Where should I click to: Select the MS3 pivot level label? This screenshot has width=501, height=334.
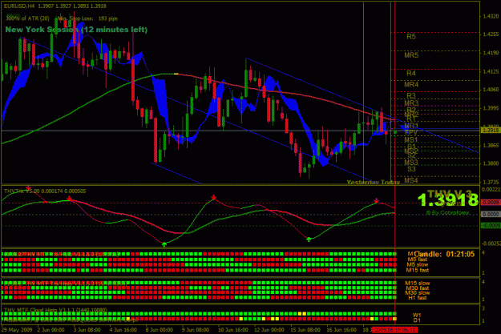coord(411,163)
